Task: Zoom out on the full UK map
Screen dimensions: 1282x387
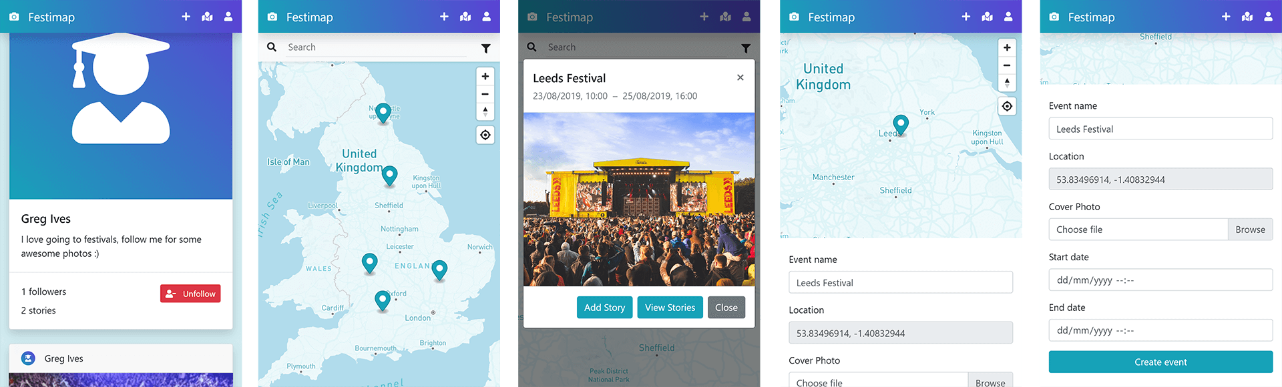Action: pyautogui.click(x=485, y=94)
